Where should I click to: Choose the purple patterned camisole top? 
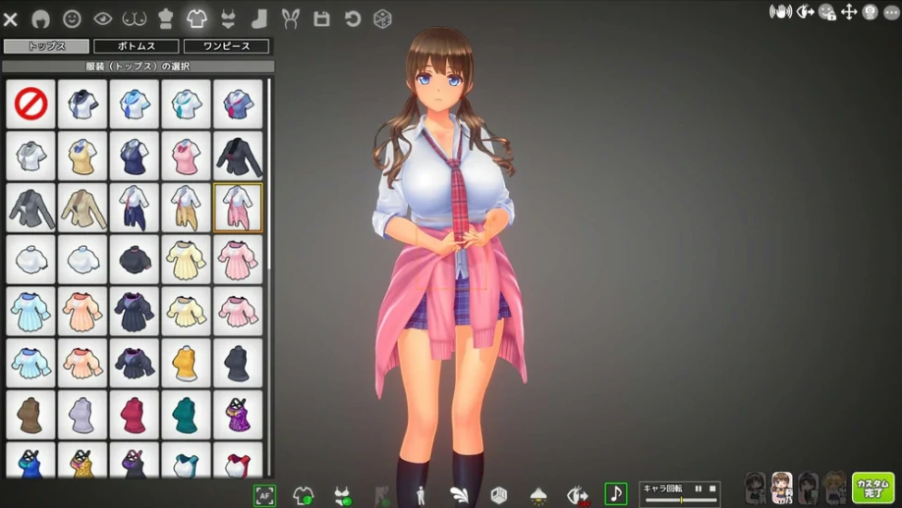coord(238,415)
